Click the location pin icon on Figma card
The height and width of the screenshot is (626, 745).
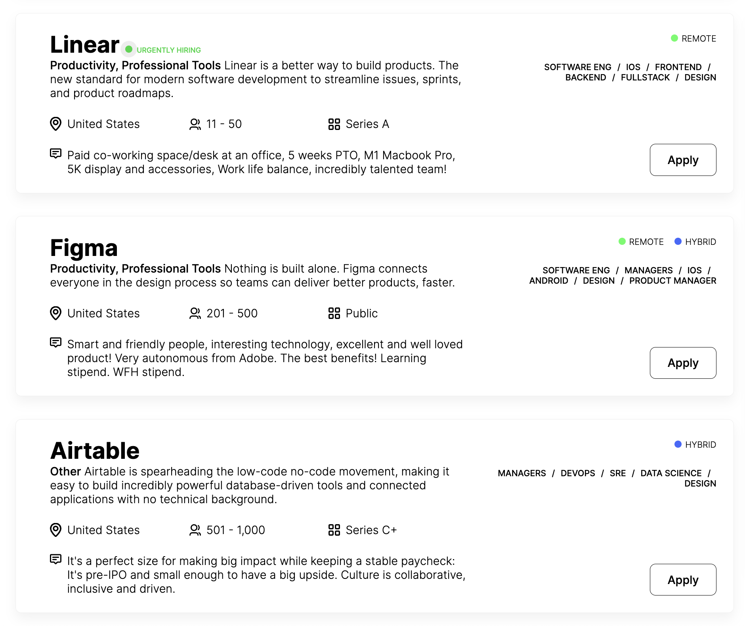[x=56, y=313]
